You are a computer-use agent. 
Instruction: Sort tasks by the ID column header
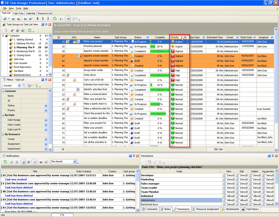(59, 37)
